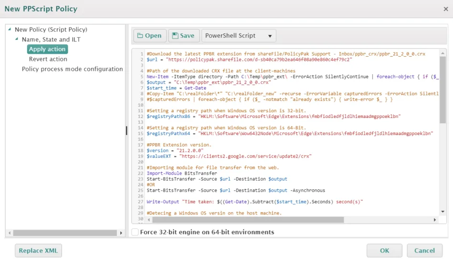
Task: Click the splitter handle between panels
Action: [126, 130]
